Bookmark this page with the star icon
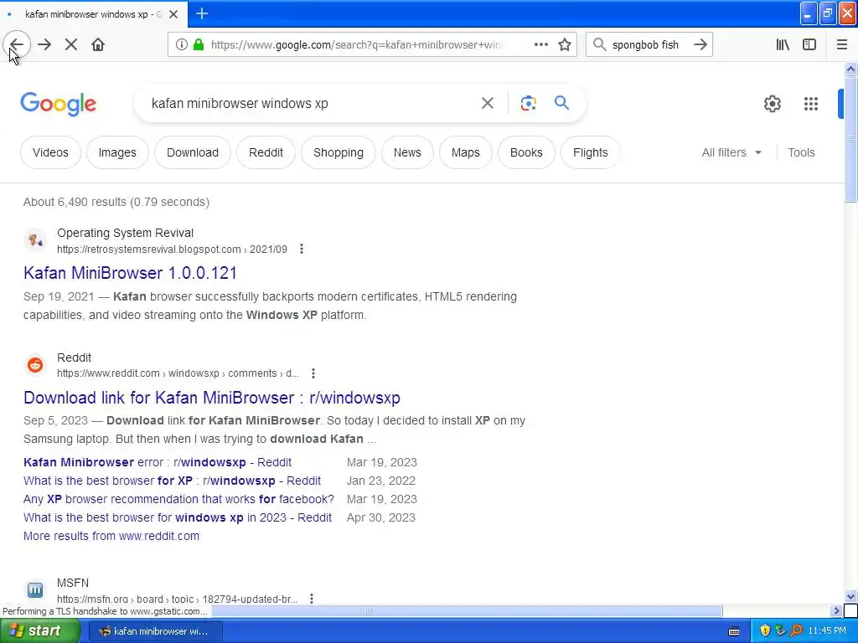858x643 pixels. (565, 45)
